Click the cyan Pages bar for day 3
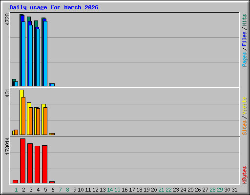This screenshot has width=250, height=195. 31,56
